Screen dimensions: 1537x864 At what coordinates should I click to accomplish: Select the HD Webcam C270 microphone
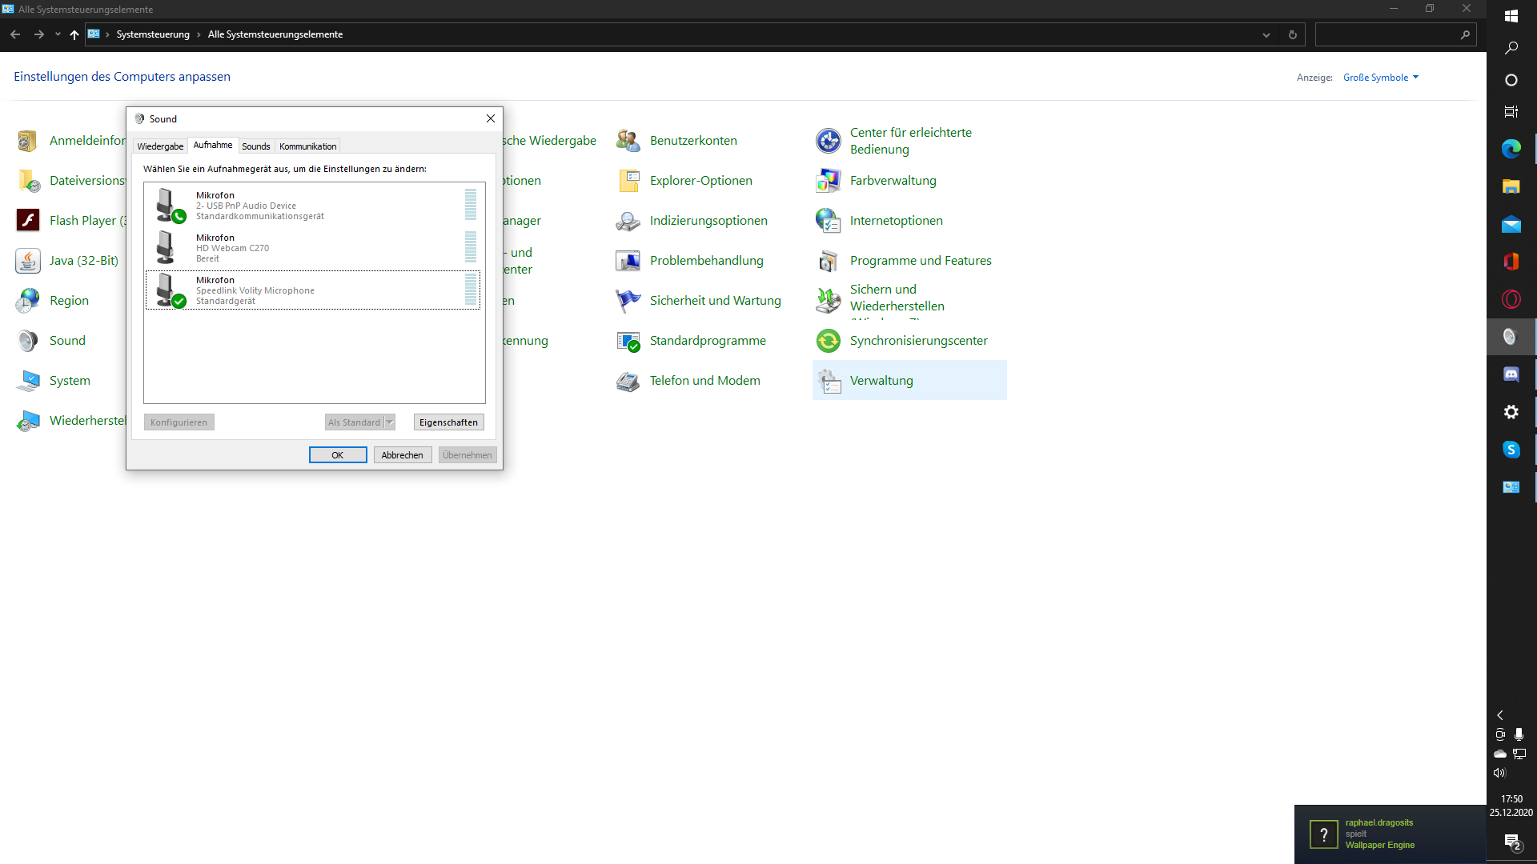coord(312,248)
